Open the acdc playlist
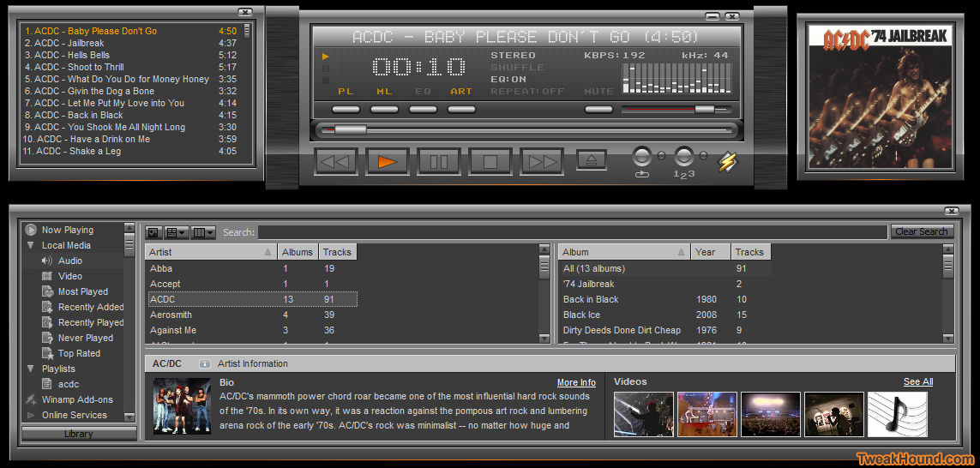980x468 pixels. tap(69, 384)
